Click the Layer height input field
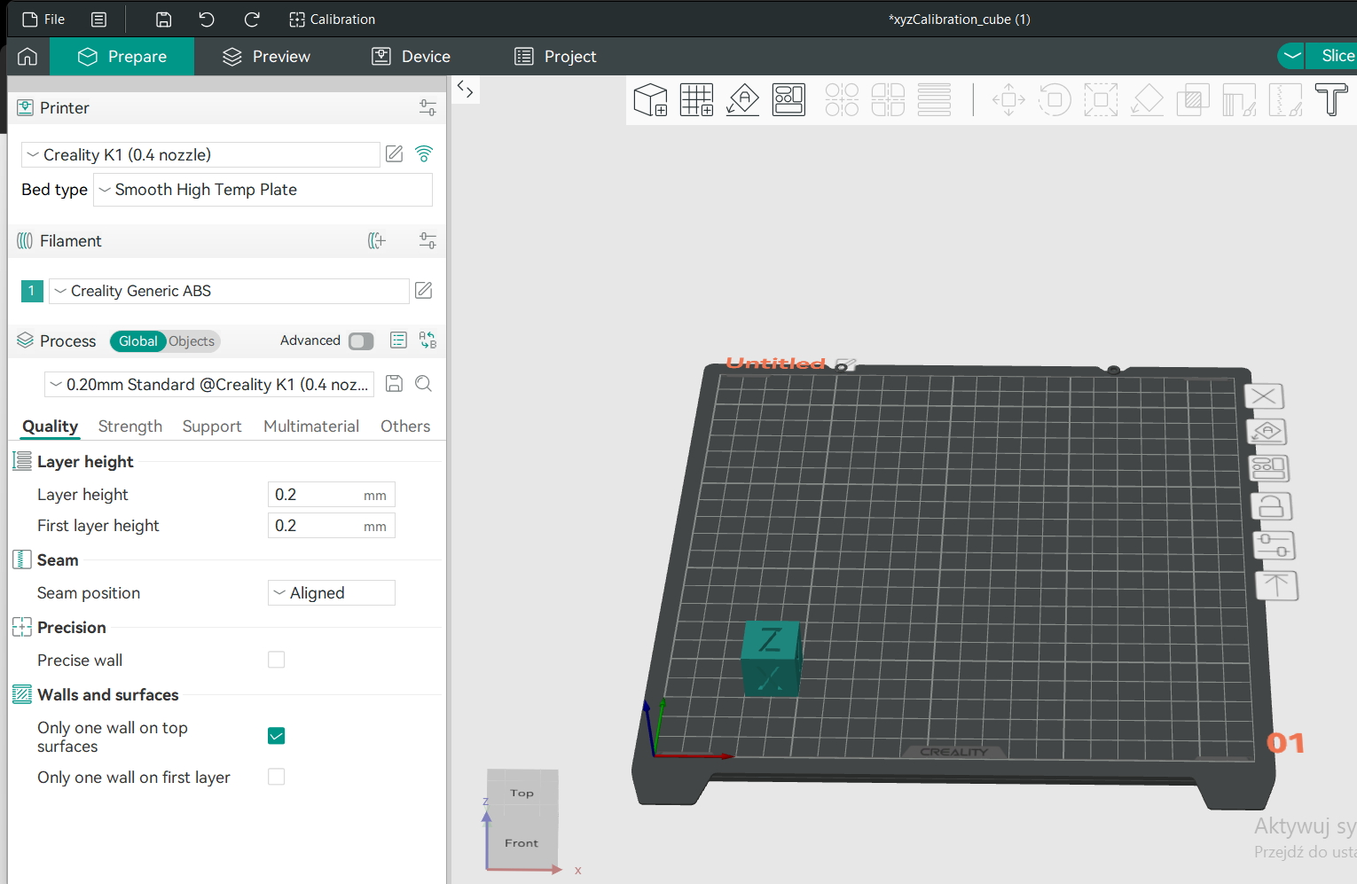The height and width of the screenshot is (884, 1357). point(315,495)
